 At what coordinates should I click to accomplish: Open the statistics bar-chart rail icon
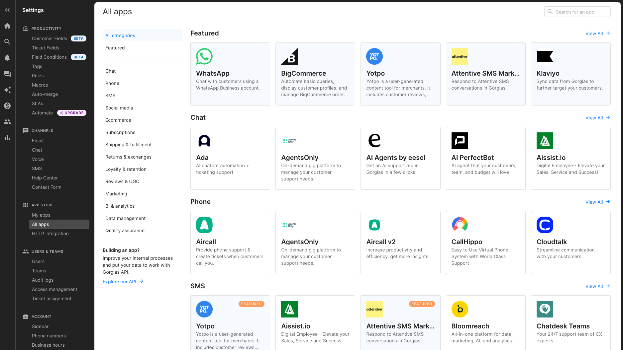click(7, 138)
